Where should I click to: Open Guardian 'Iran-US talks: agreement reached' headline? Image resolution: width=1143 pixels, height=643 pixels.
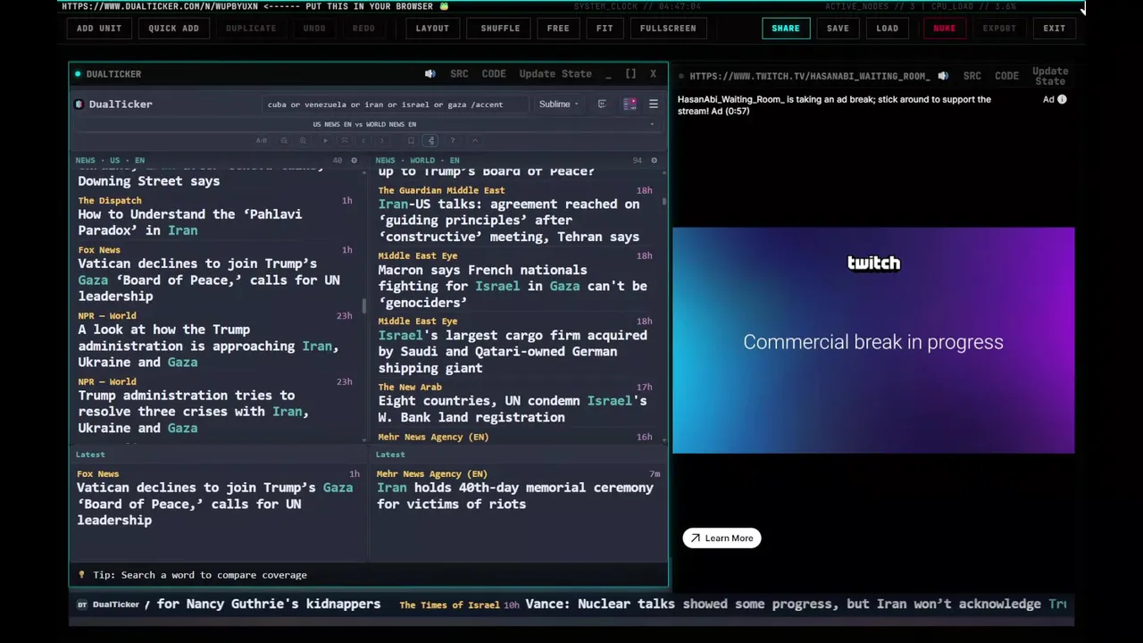click(x=509, y=221)
